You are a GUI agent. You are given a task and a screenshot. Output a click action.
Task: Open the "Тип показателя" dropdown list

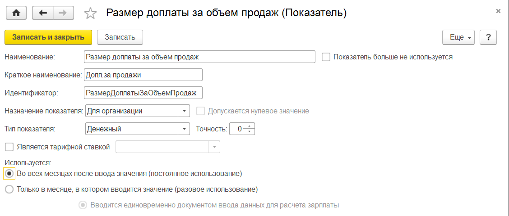[184, 129]
